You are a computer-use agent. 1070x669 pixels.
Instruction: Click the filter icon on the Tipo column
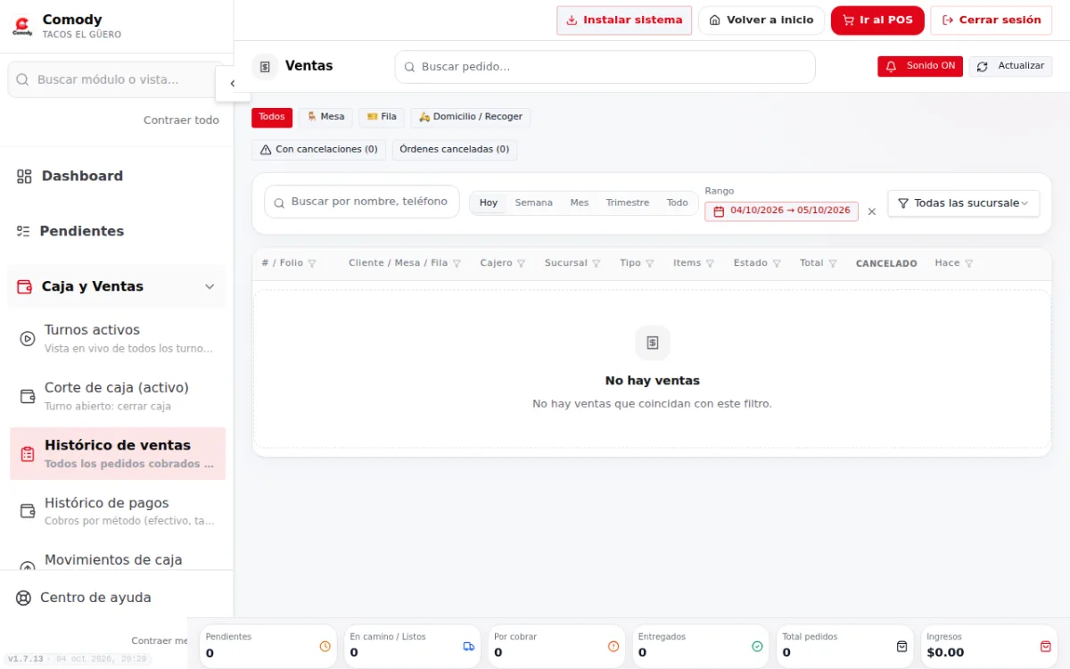649,264
